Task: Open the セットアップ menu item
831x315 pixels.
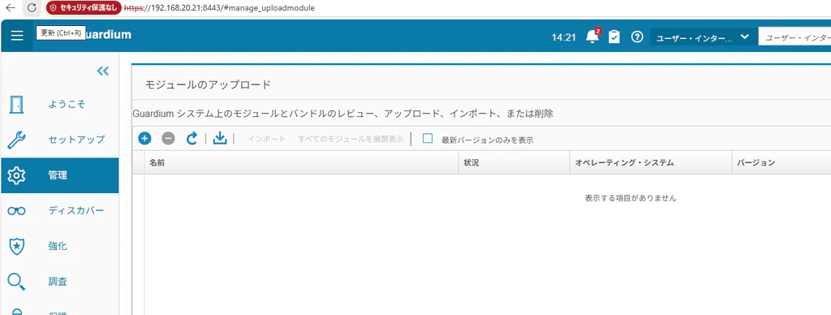Action: 60,140
